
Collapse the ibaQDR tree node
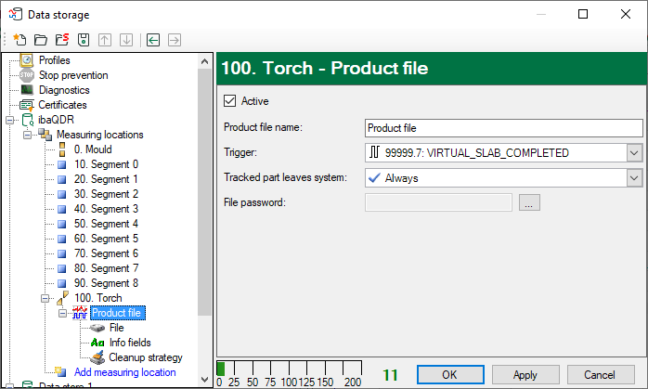click(10, 121)
